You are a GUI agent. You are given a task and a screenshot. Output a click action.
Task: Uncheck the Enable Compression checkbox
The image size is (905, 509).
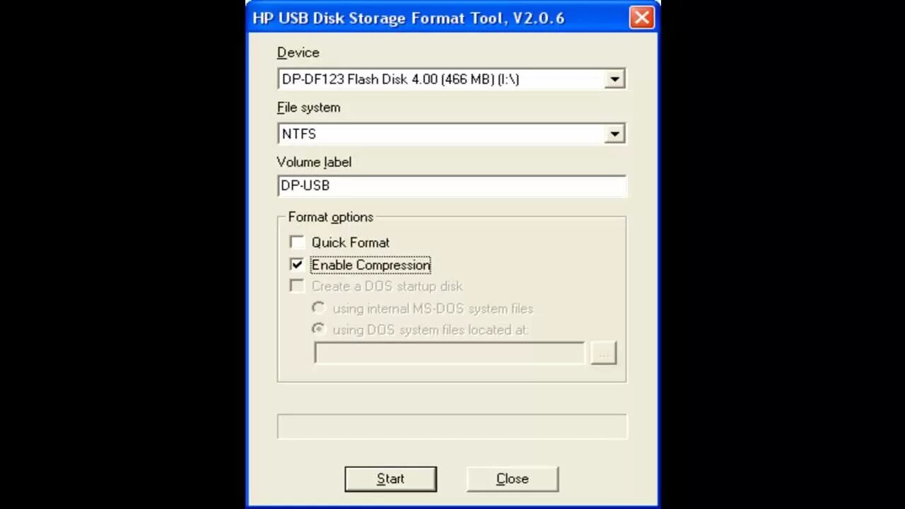coord(298,264)
